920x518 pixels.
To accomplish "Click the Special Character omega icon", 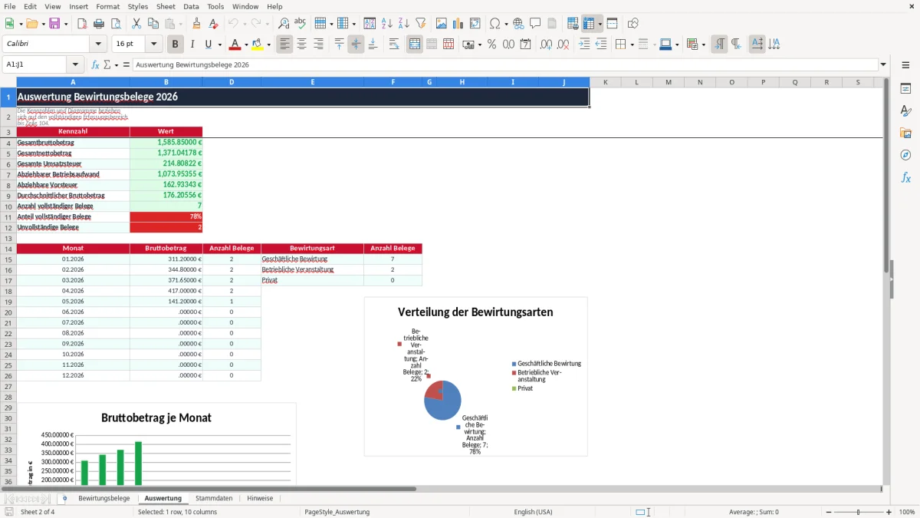I will tap(495, 24).
